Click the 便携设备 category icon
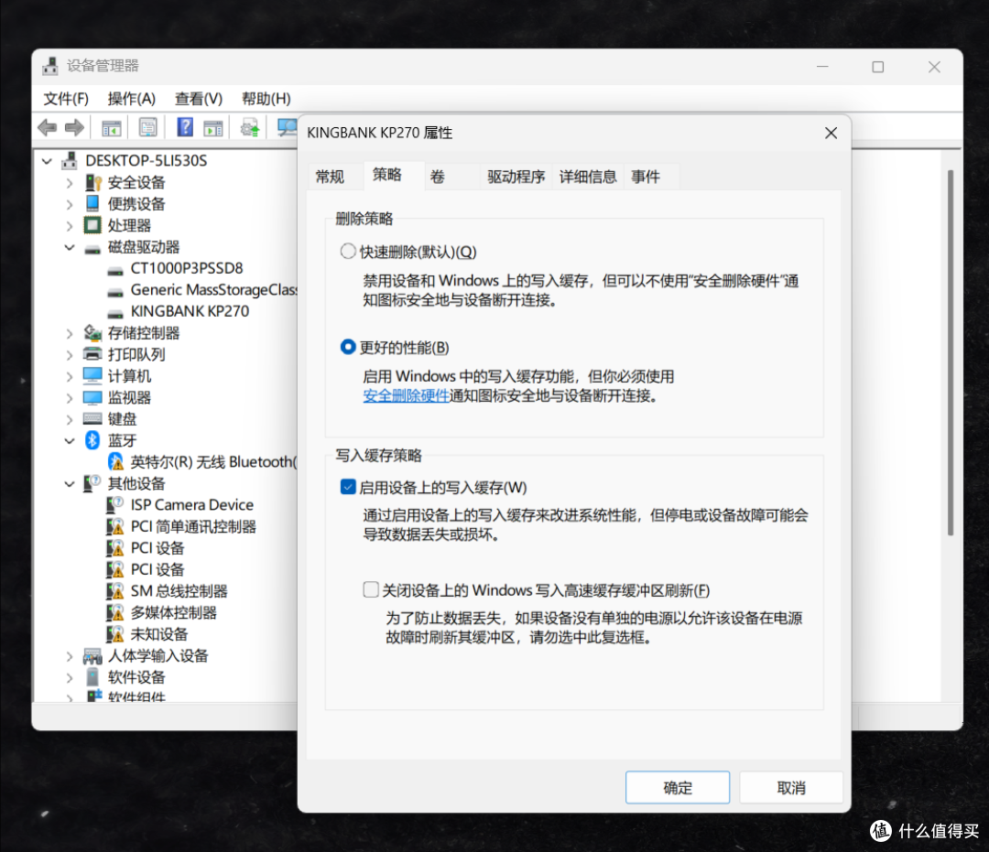This screenshot has height=852, width=989. click(x=92, y=203)
